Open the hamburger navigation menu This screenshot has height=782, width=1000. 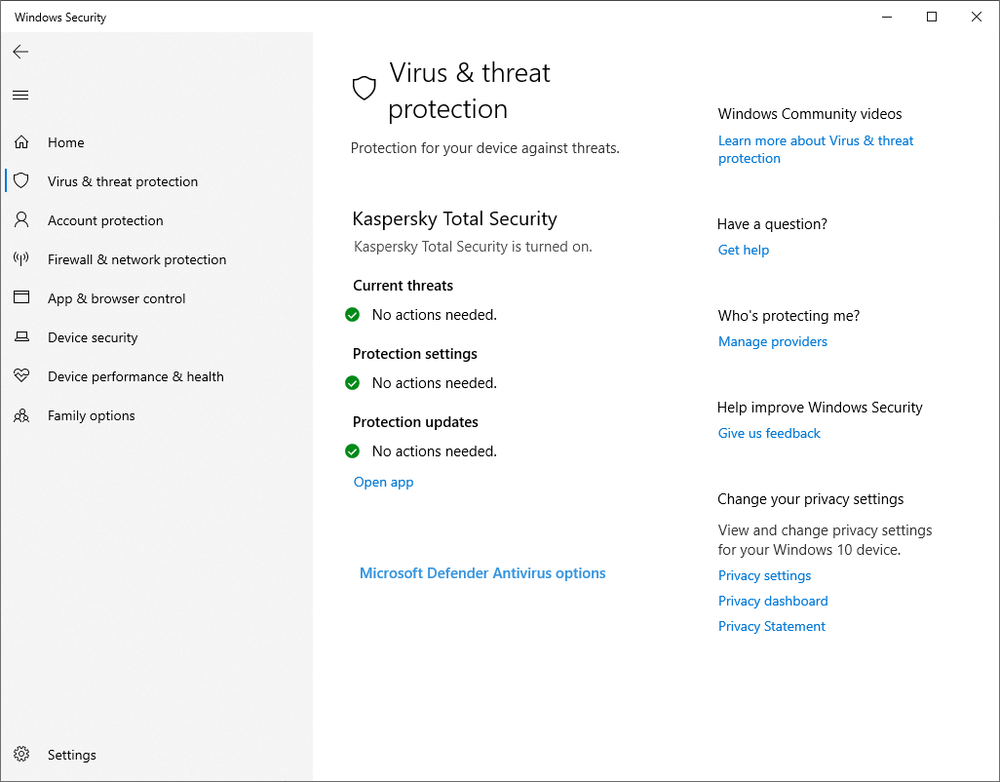coord(20,95)
